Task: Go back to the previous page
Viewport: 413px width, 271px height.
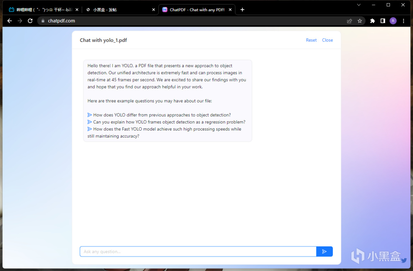Action: coord(10,21)
